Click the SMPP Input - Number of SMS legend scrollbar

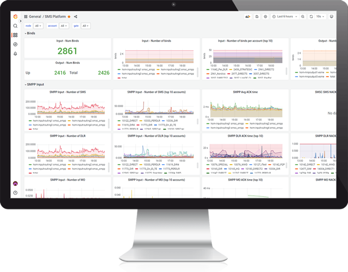[108, 123]
